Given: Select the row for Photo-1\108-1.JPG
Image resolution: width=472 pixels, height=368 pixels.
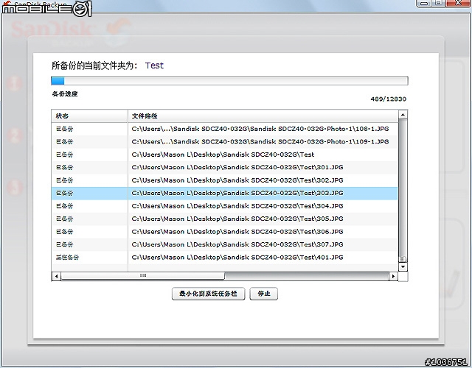Looking at the screenshot, I should pyautogui.click(x=224, y=129).
